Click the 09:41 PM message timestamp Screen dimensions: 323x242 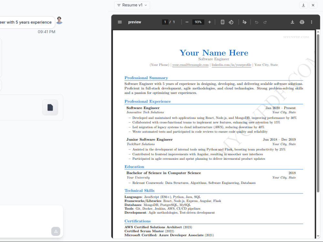coord(46,32)
